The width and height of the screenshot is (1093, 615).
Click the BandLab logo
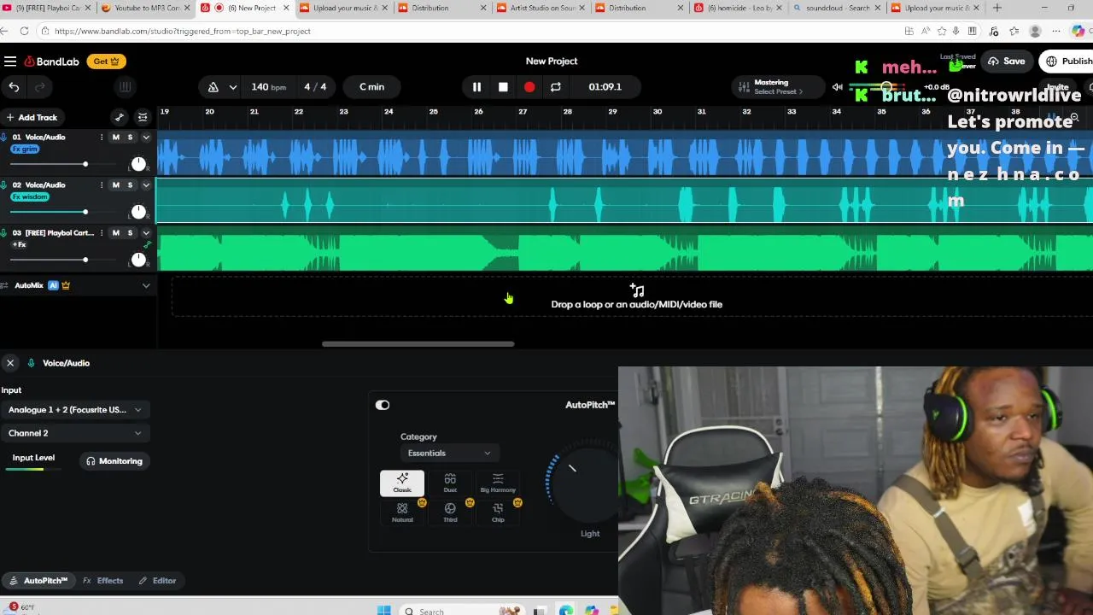point(51,61)
